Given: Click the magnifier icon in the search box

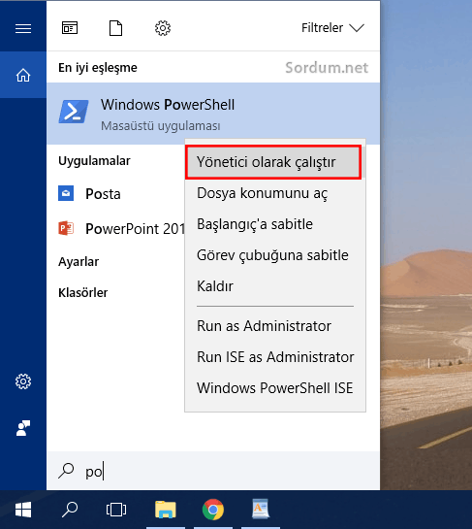Looking at the screenshot, I should click(66, 471).
